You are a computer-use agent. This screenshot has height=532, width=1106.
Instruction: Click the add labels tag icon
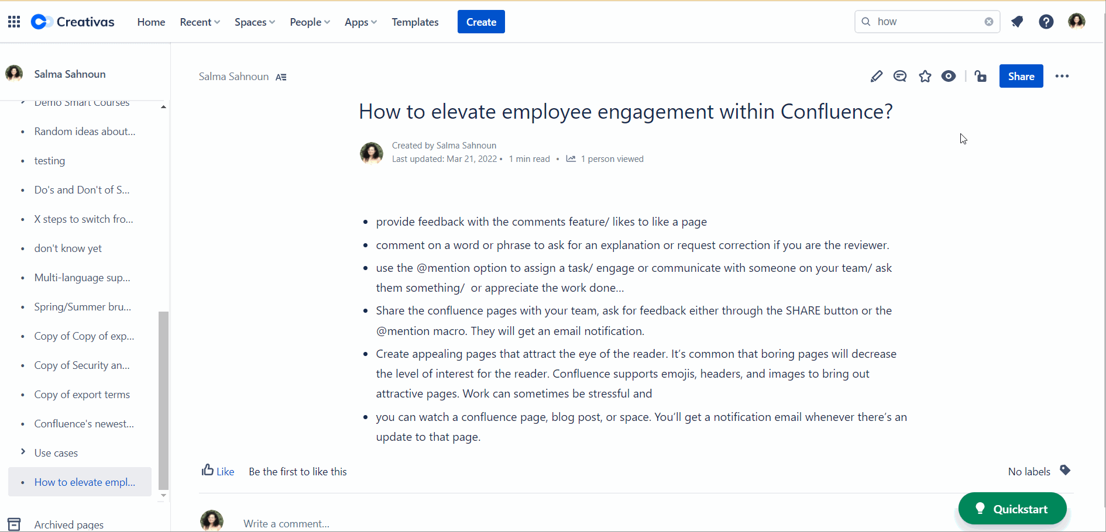(x=1065, y=471)
